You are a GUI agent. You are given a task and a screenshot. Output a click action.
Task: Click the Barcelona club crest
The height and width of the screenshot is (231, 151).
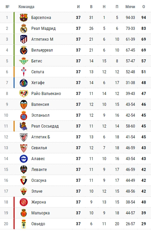(x=24, y=18)
